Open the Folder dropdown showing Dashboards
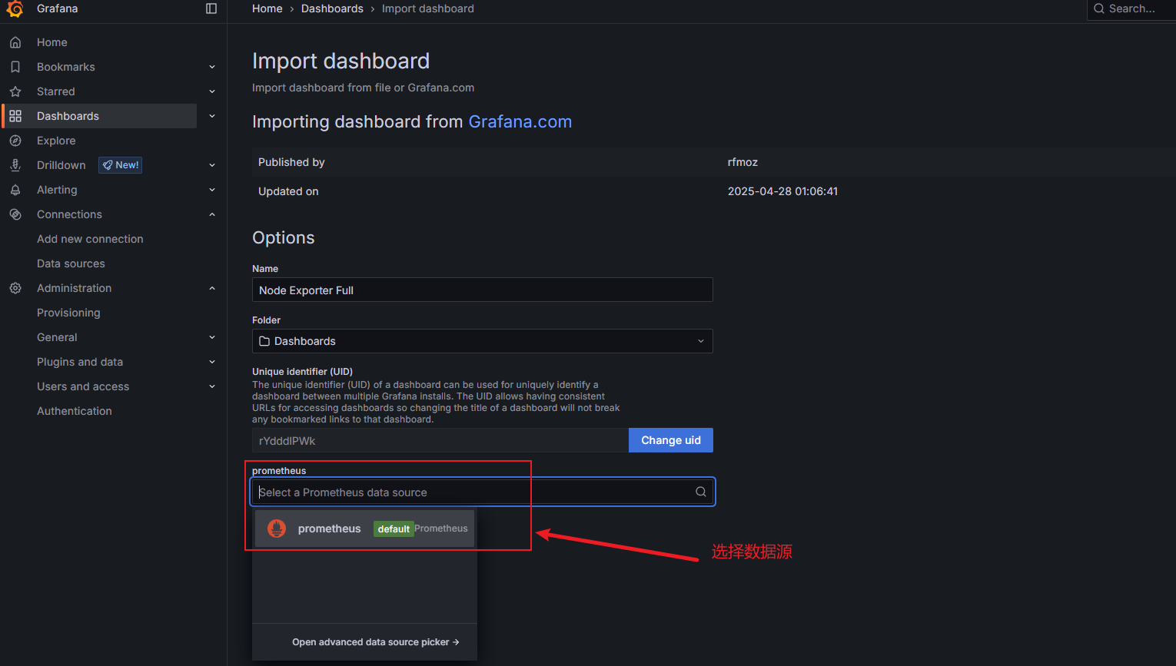 tap(482, 341)
